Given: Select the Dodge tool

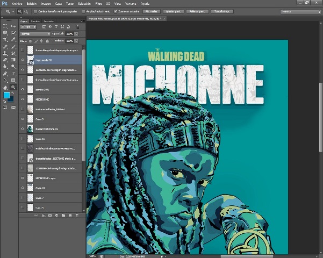Looking at the screenshot, I should (x=13, y=67).
